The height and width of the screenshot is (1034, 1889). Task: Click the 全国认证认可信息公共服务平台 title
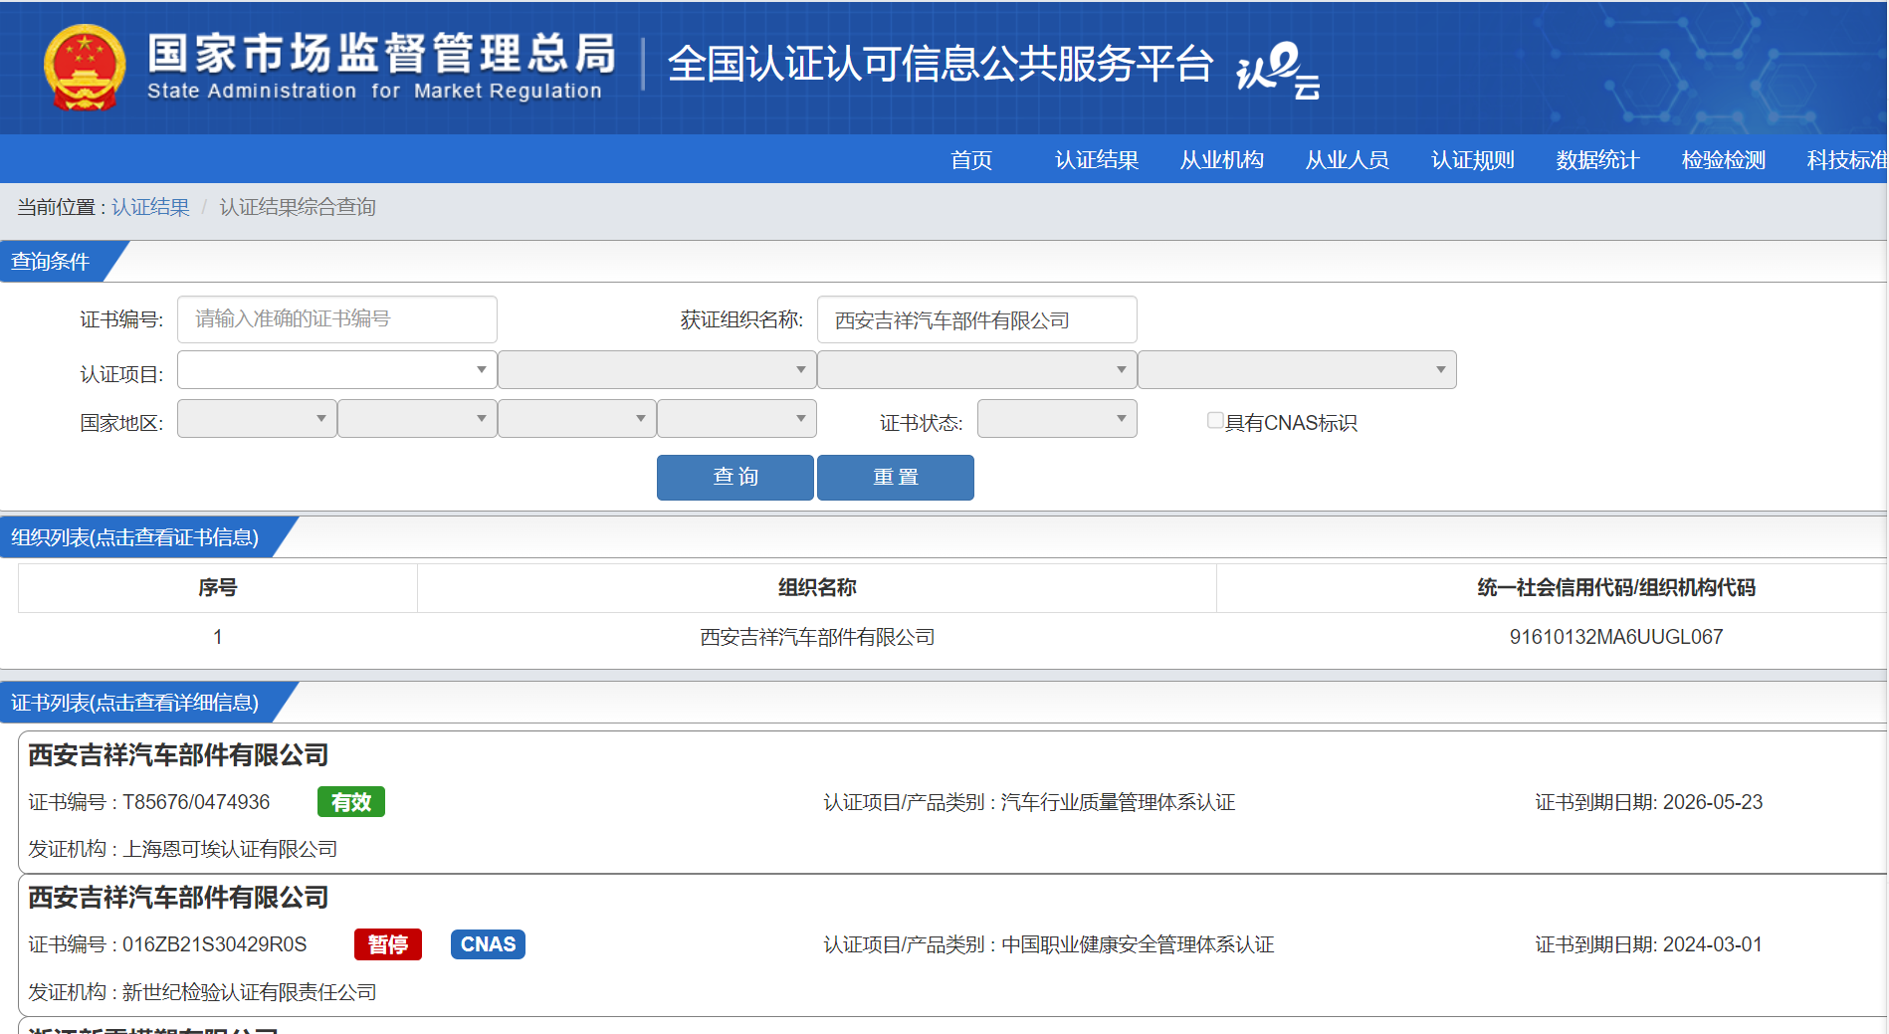[941, 65]
